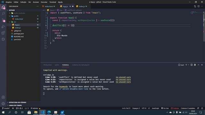205x115 pixels.
Task: Open the Ajuda menu
Action: click(x=60, y=2)
